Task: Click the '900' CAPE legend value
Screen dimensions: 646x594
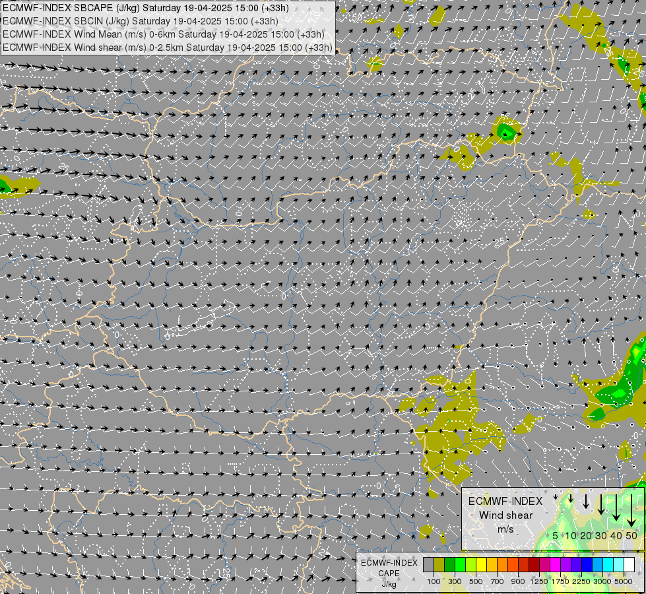Action: point(518,581)
